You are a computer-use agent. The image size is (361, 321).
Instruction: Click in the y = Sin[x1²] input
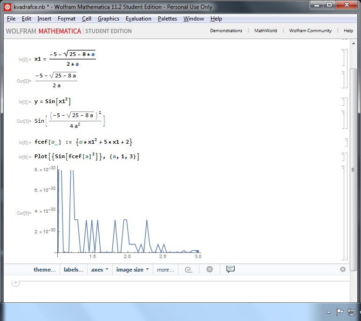(x=53, y=101)
